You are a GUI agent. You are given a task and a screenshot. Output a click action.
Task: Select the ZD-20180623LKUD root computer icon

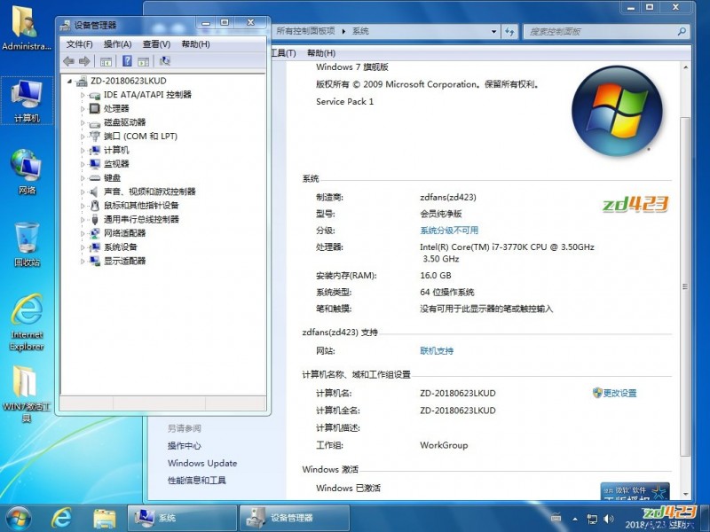(x=82, y=81)
